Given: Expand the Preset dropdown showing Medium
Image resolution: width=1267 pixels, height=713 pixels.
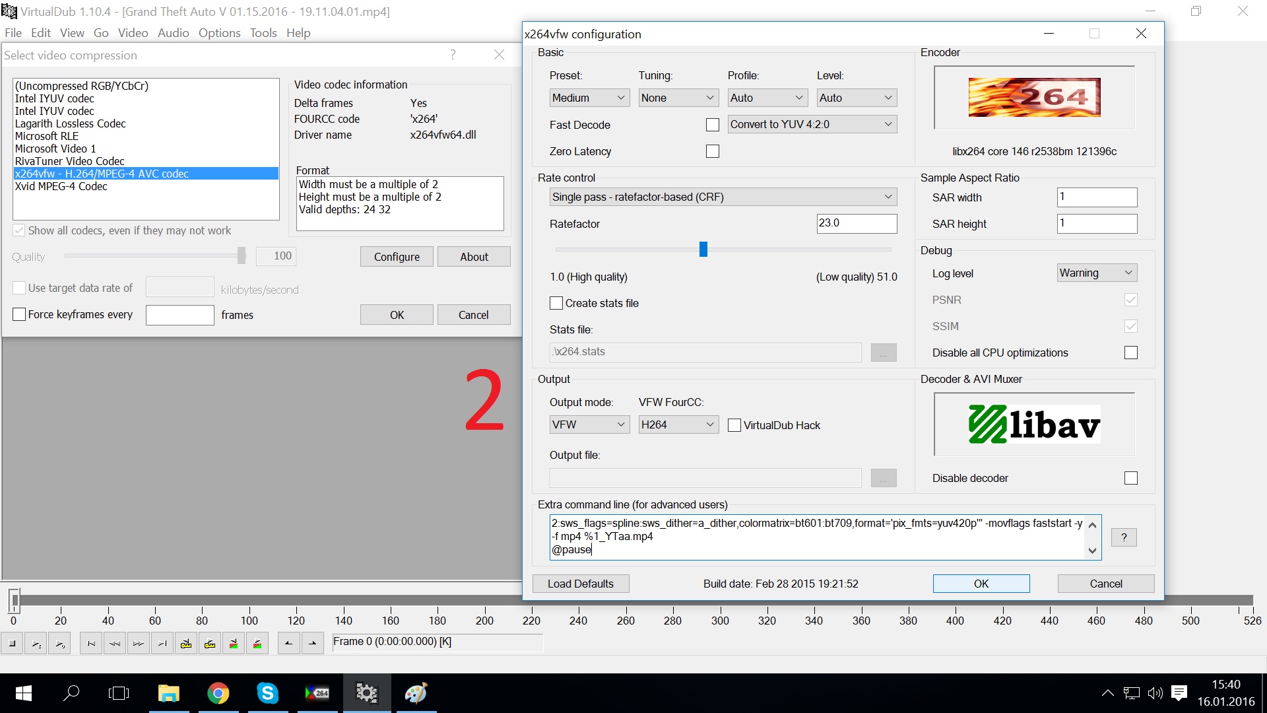Looking at the screenshot, I should point(589,98).
